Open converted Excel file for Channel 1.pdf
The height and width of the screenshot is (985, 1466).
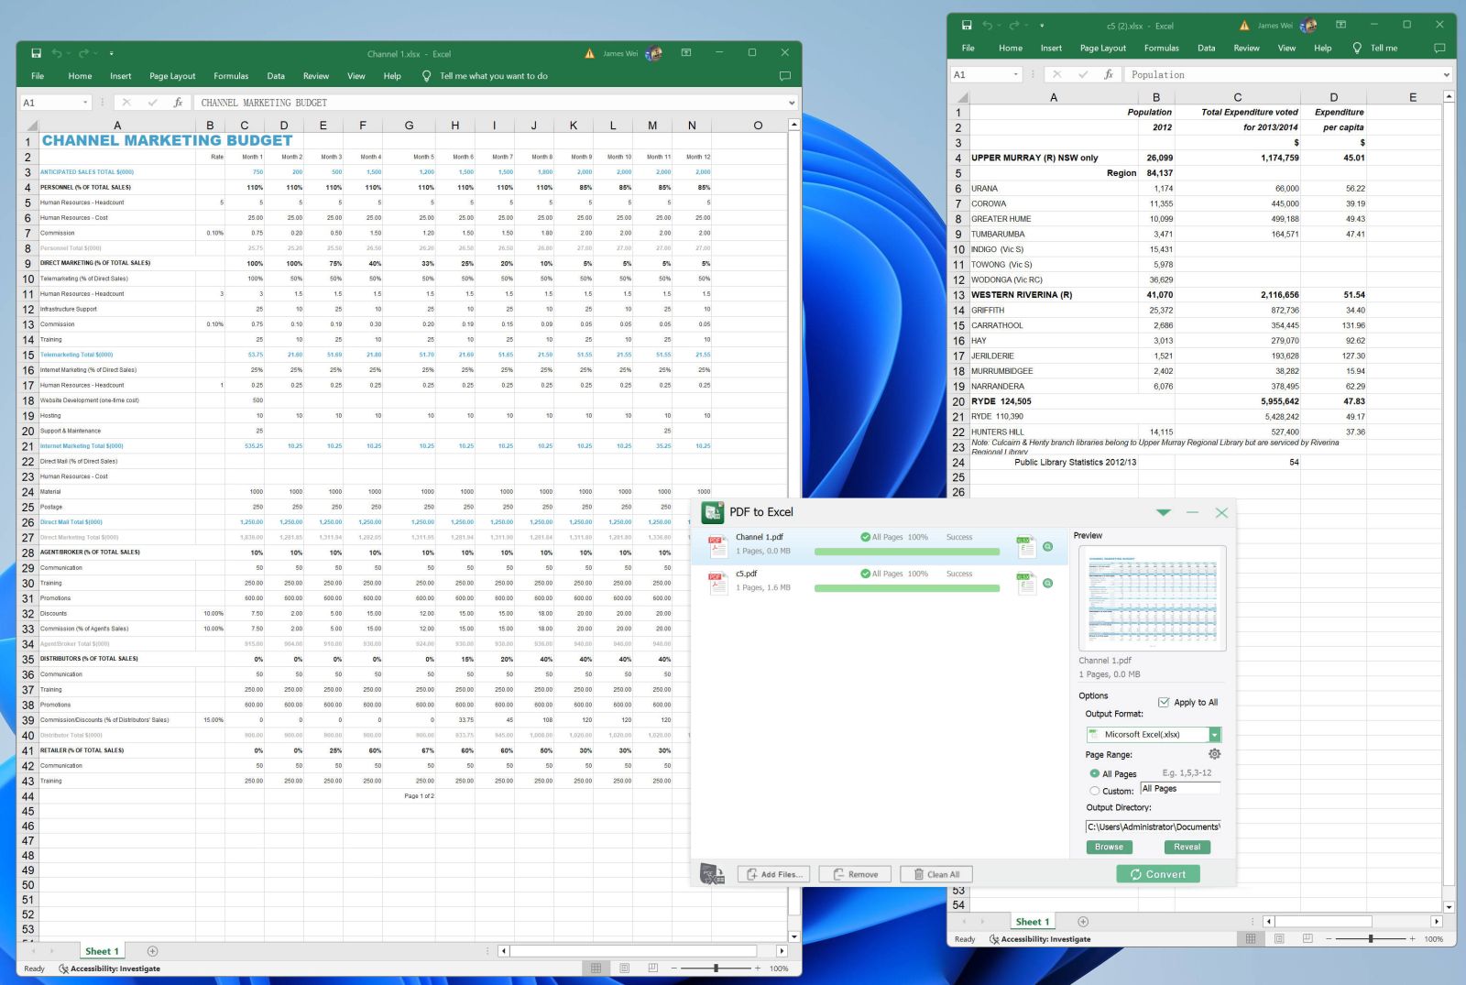1026,547
